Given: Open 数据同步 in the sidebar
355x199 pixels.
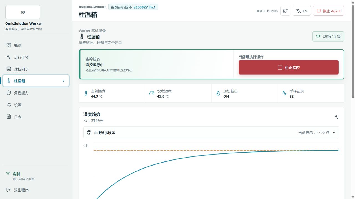Looking at the screenshot, I should (x=36, y=69).
